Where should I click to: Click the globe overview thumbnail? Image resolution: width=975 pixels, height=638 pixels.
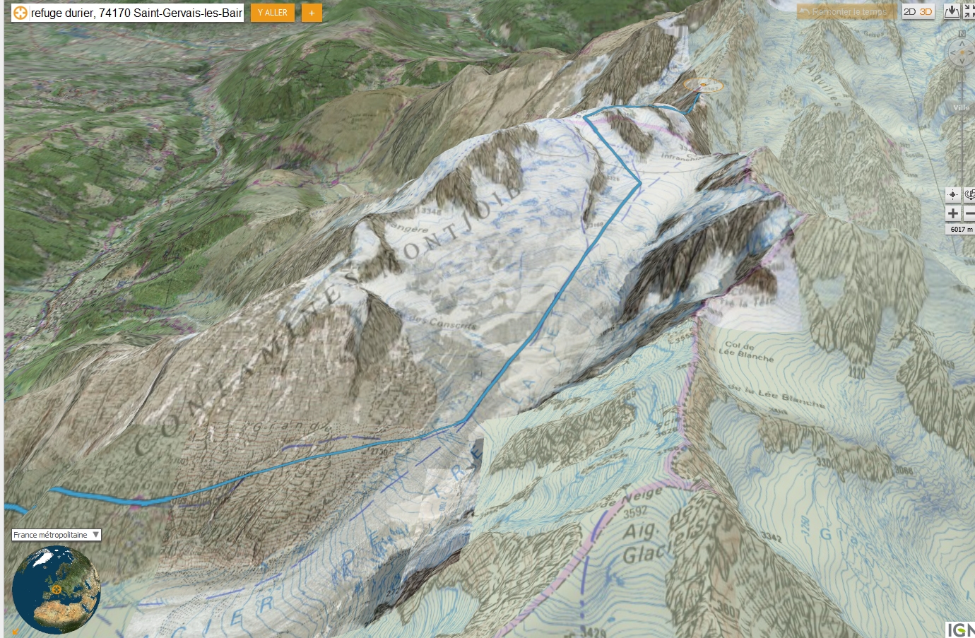pos(57,589)
